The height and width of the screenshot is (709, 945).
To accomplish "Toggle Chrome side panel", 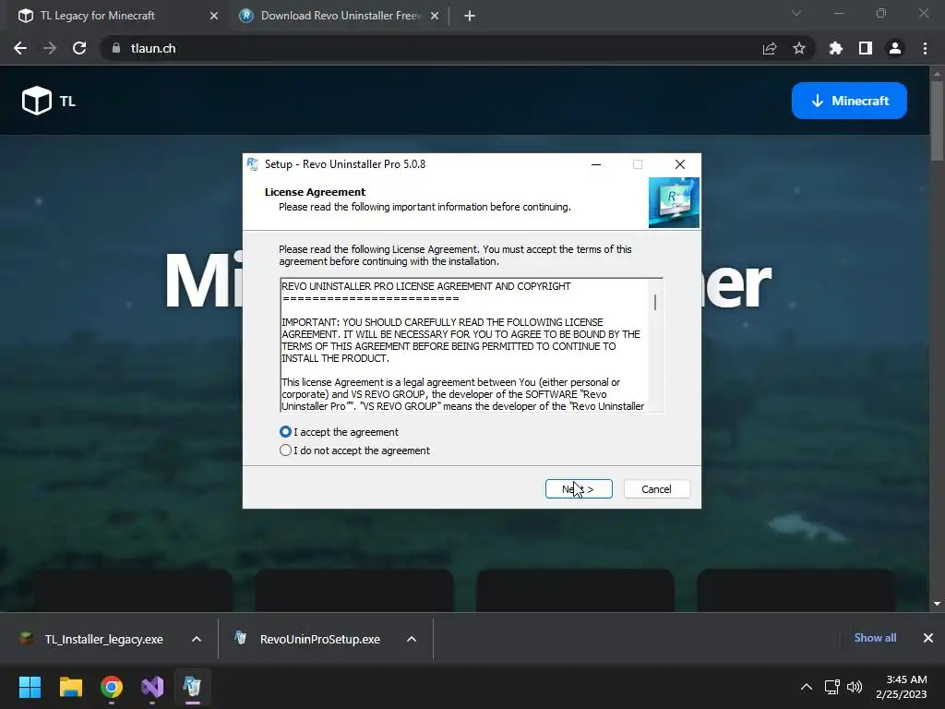I will pyautogui.click(x=866, y=48).
